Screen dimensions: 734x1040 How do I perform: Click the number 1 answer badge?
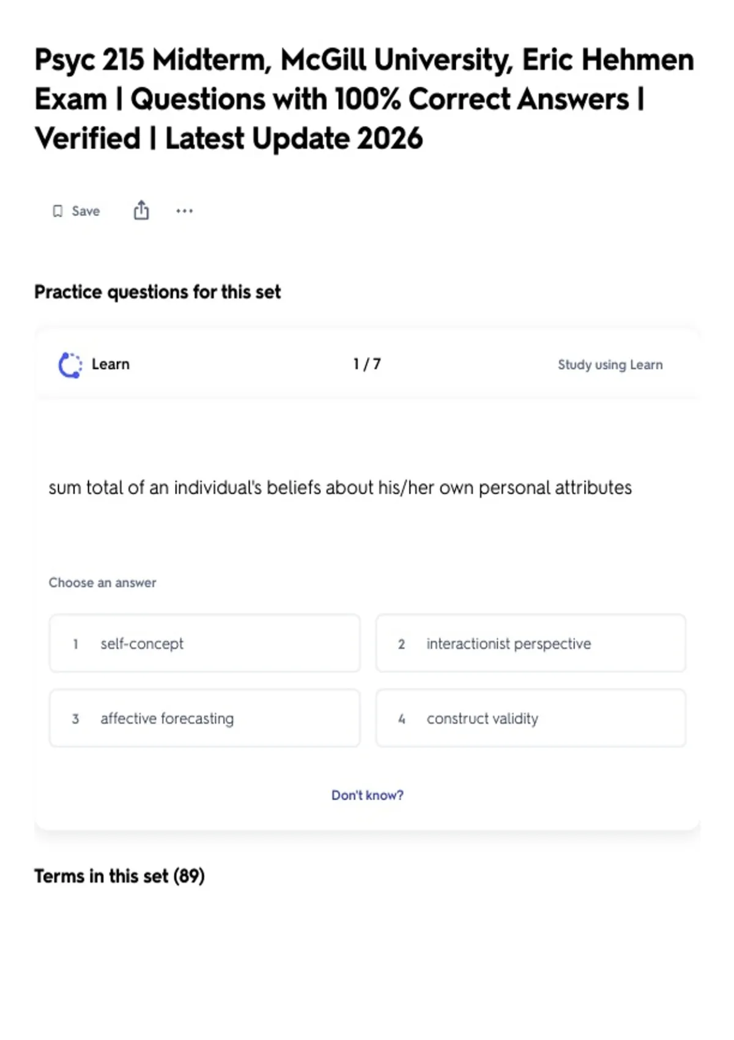(75, 644)
